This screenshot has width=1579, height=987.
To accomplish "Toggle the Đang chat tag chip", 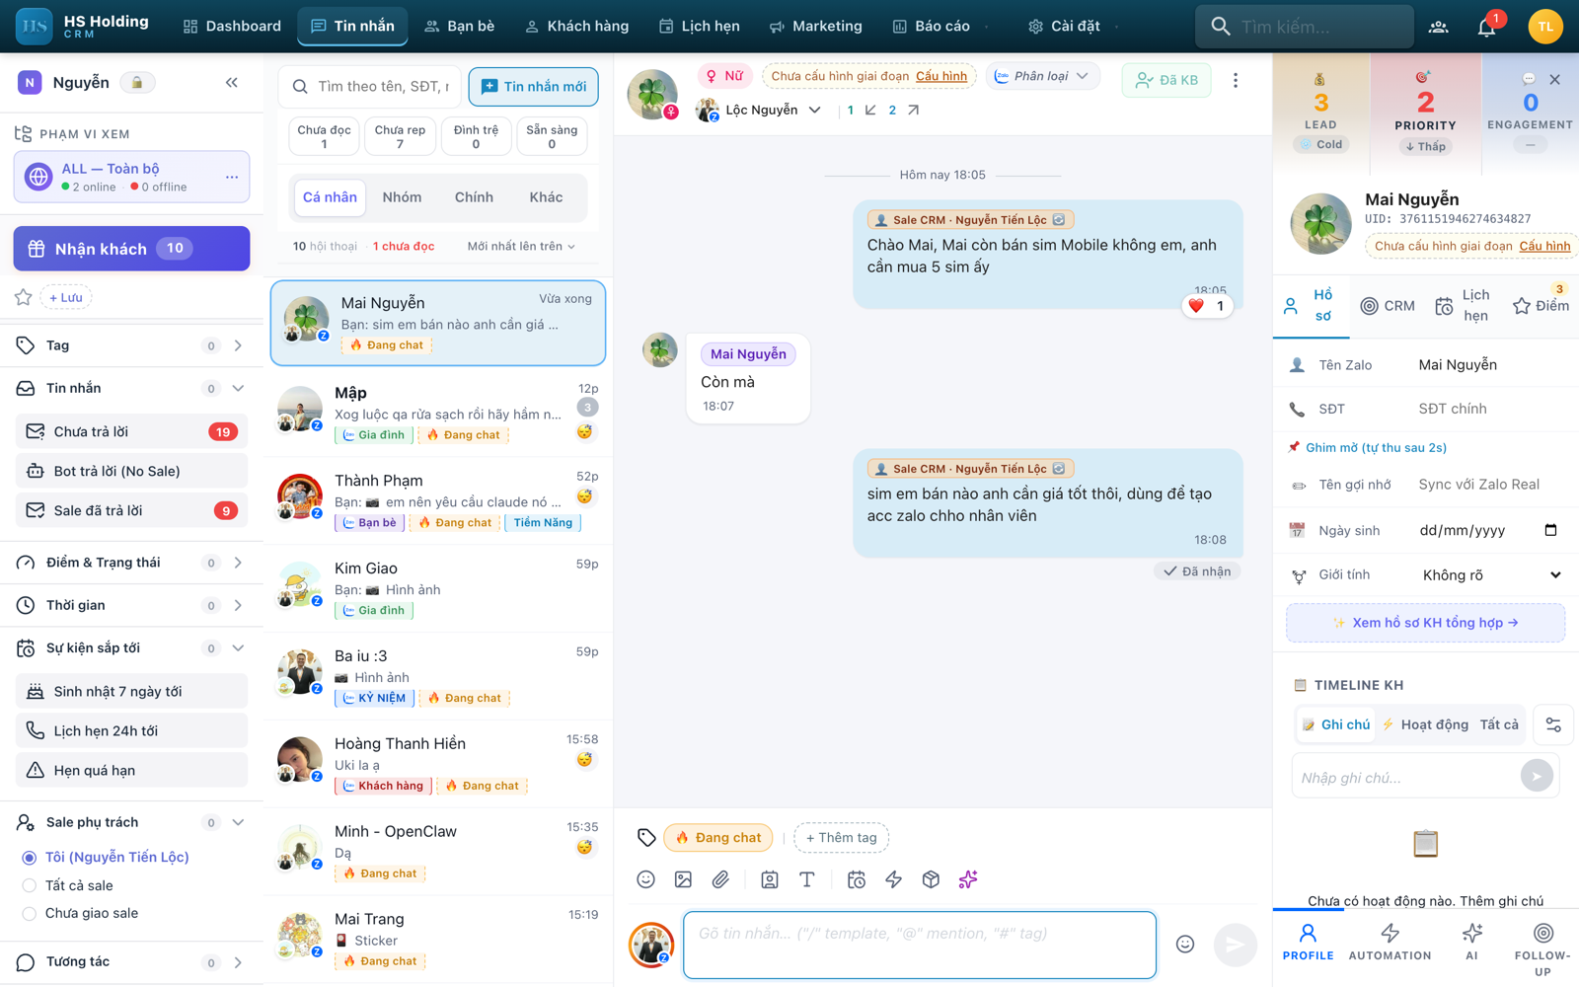I will (x=718, y=838).
